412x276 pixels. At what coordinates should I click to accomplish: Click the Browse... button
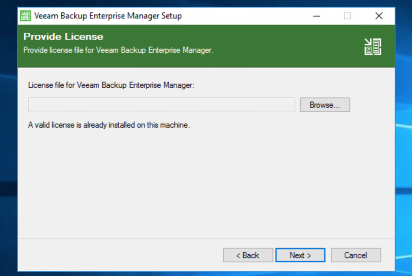pyautogui.click(x=325, y=105)
